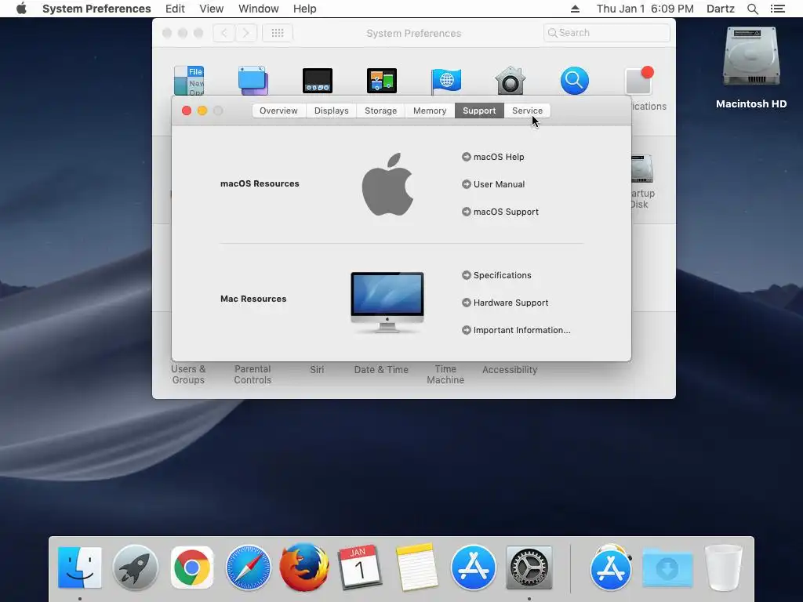Launch Google Chrome from the Dock
The height and width of the screenshot is (602, 803).
coord(192,568)
